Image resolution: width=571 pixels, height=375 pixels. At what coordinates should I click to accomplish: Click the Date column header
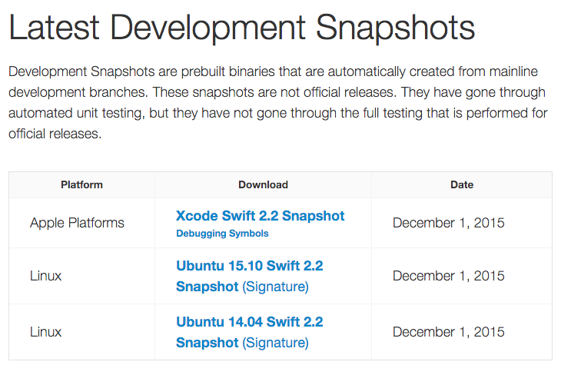tap(461, 184)
